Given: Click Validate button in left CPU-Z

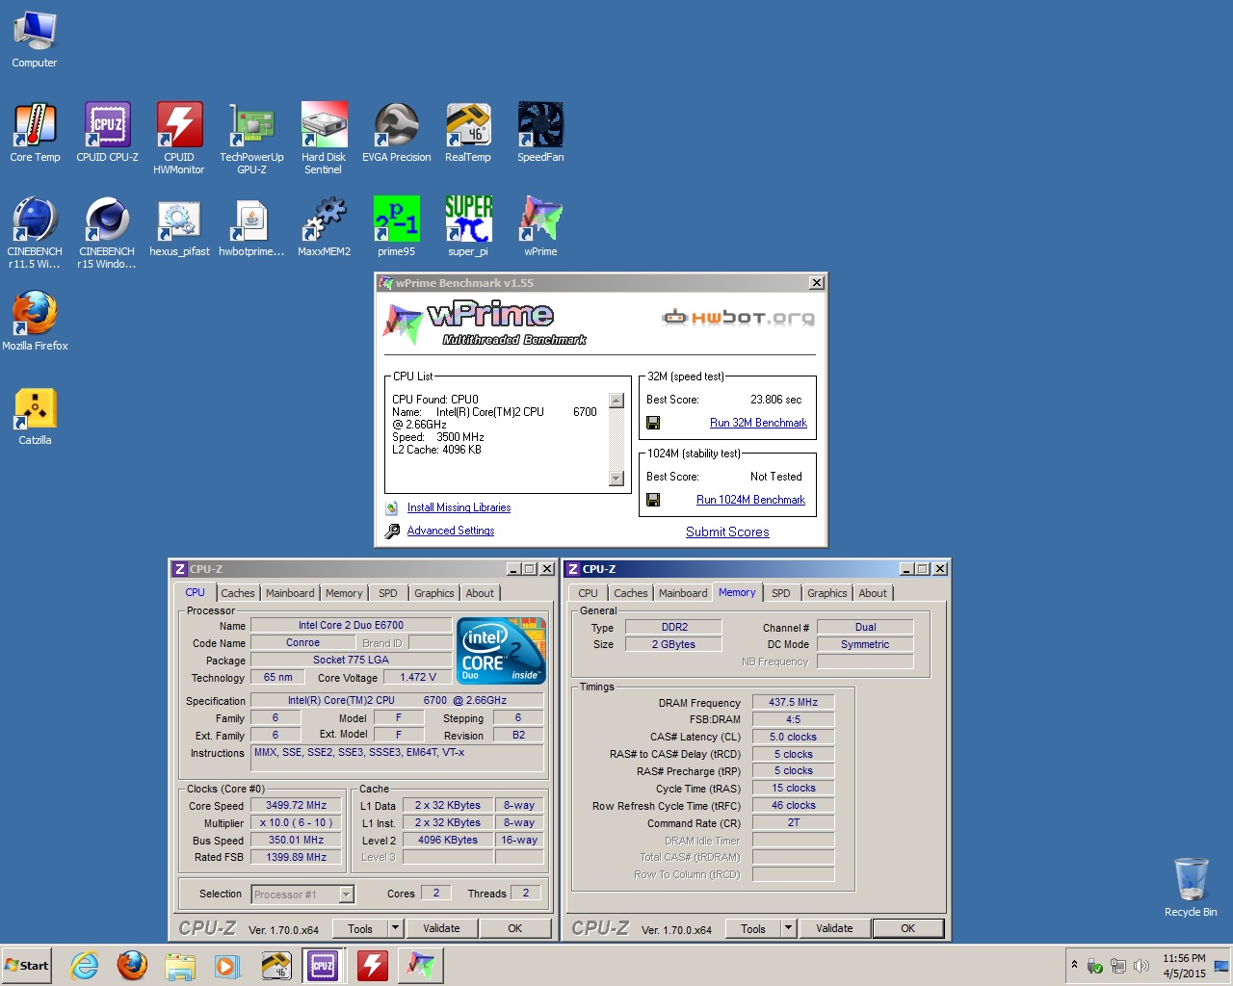Looking at the screenshot, I should 441,928.
